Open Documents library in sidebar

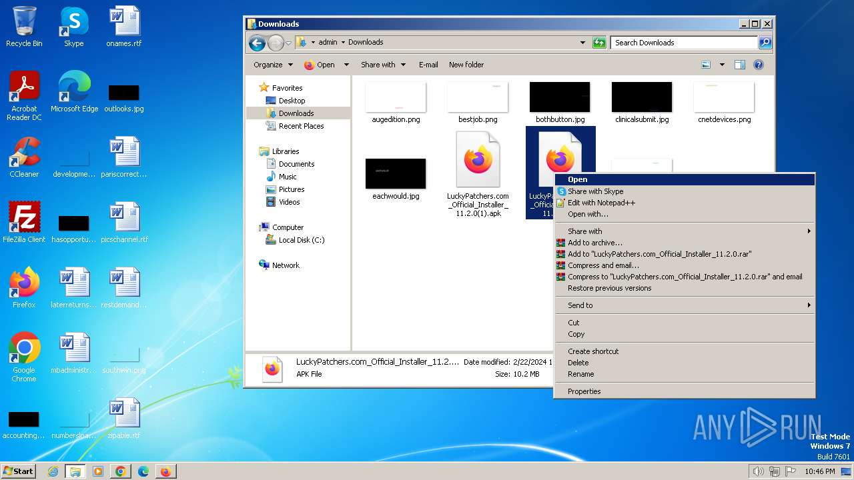296,164
